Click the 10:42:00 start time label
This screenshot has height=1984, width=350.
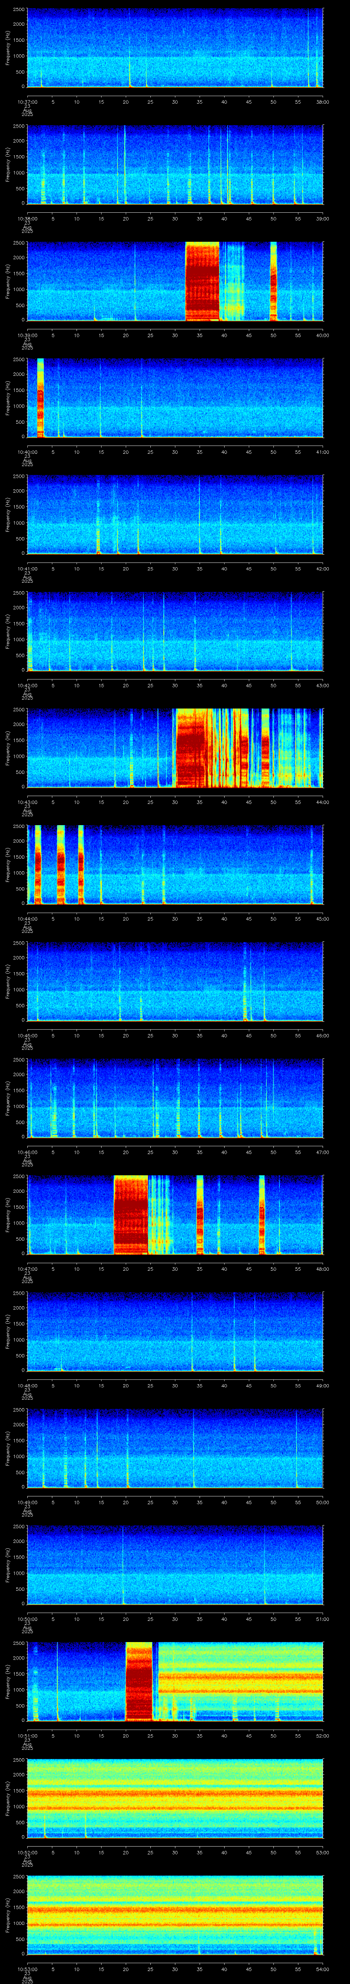point(27,686)
